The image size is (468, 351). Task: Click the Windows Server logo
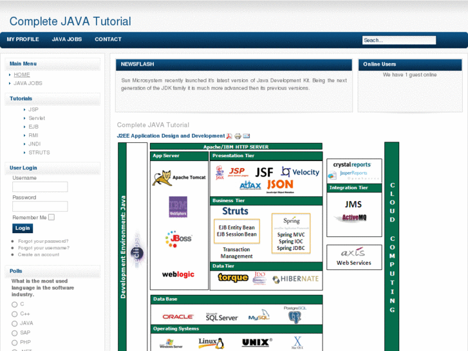click(171, 343)
